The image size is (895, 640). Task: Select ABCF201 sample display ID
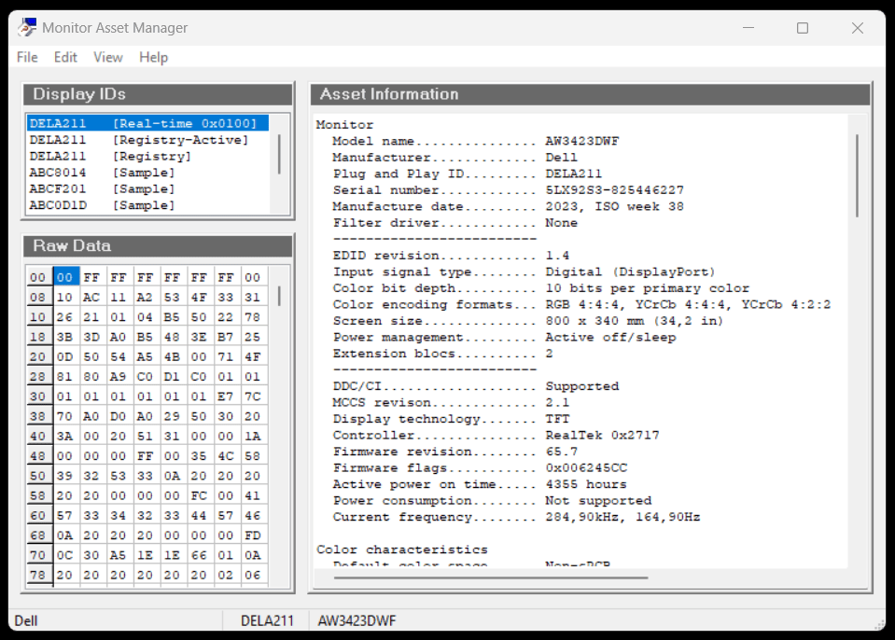(147, 188)
